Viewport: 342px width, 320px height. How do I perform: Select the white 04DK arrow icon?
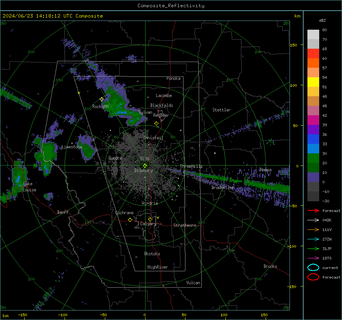[313, 220]
